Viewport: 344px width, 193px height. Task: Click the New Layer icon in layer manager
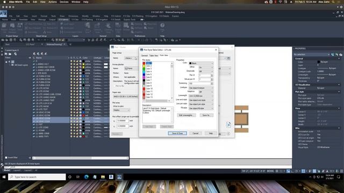(34, 54)
